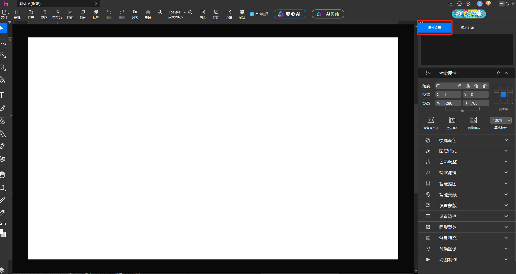The image size is (516, 274).
Task: Click the 亦心AI button
Action: pyautogui.click(x=290, y=14)
